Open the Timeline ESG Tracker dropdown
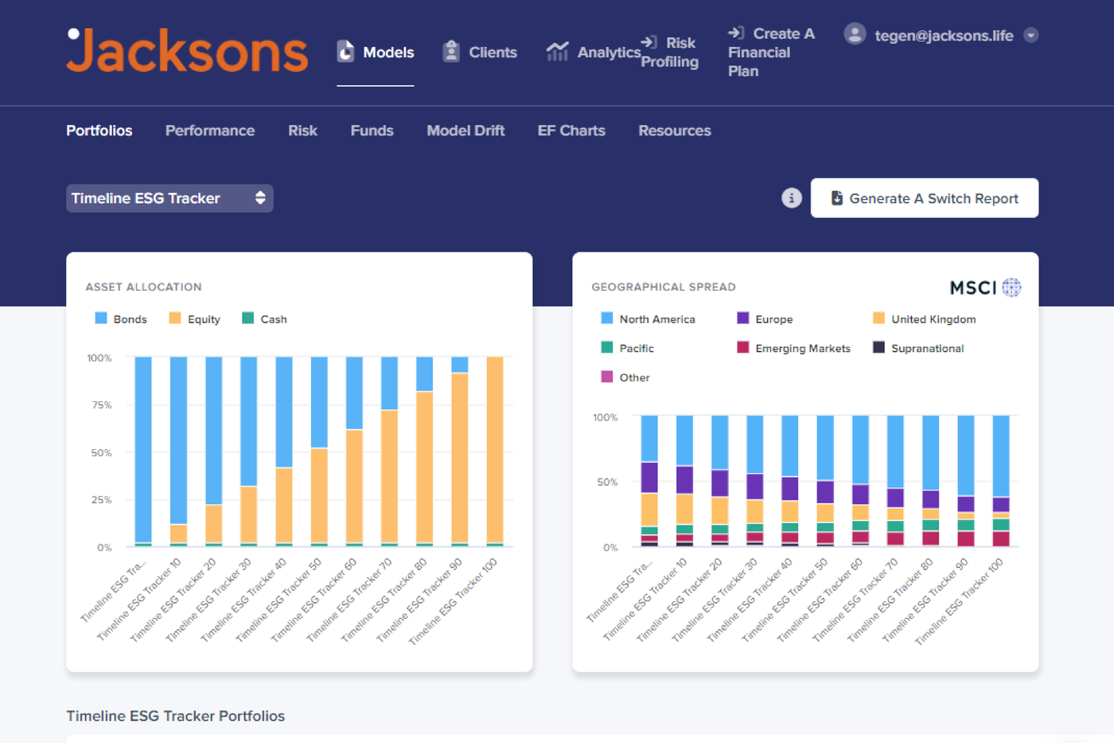This screenshot has width=1114, height=743. (169, 198)
